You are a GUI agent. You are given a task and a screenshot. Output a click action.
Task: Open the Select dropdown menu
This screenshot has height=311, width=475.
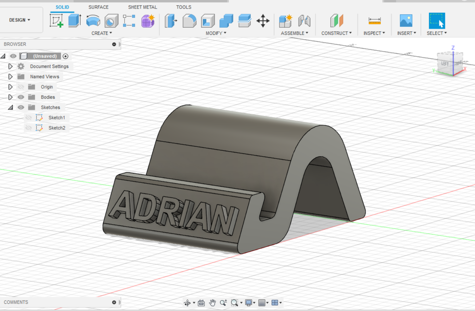pos(436,33)
